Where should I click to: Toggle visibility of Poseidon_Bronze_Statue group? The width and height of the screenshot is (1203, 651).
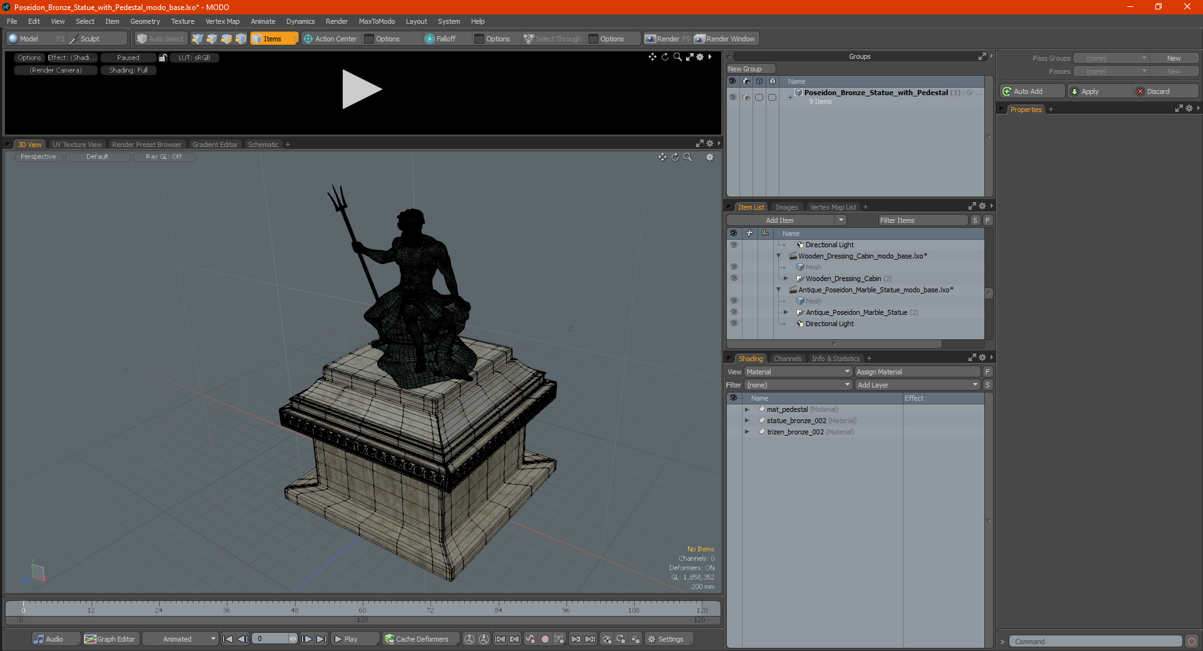732,97
